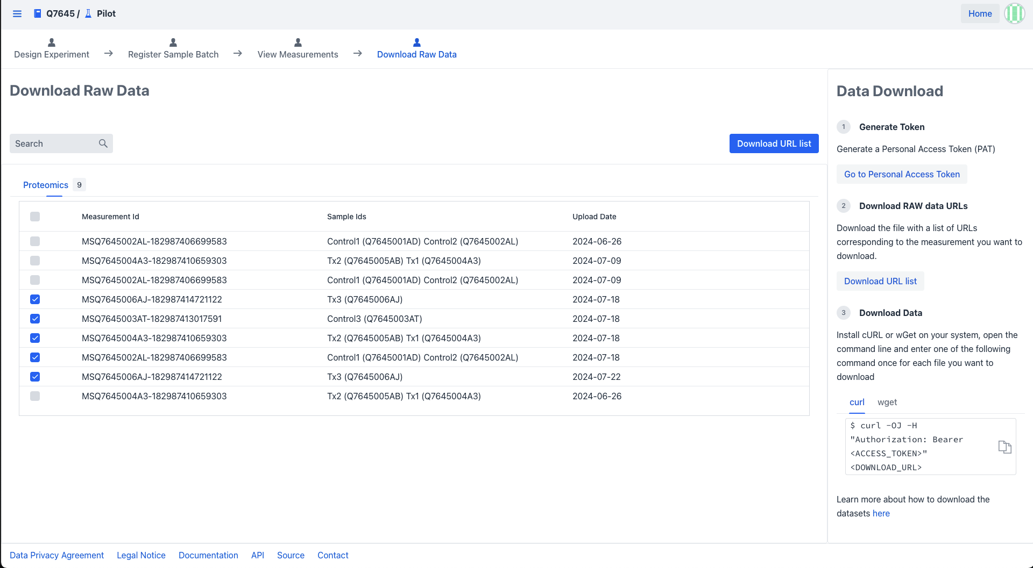Copy the curl command with copy icon
The height and width of the screenshot is (568, 1033).
point(1004,447)
